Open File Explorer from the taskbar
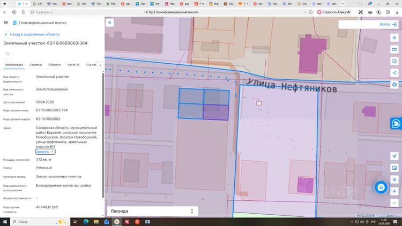Image resolution: width=402 pixels, height=226 pixels. coord(96,222)
